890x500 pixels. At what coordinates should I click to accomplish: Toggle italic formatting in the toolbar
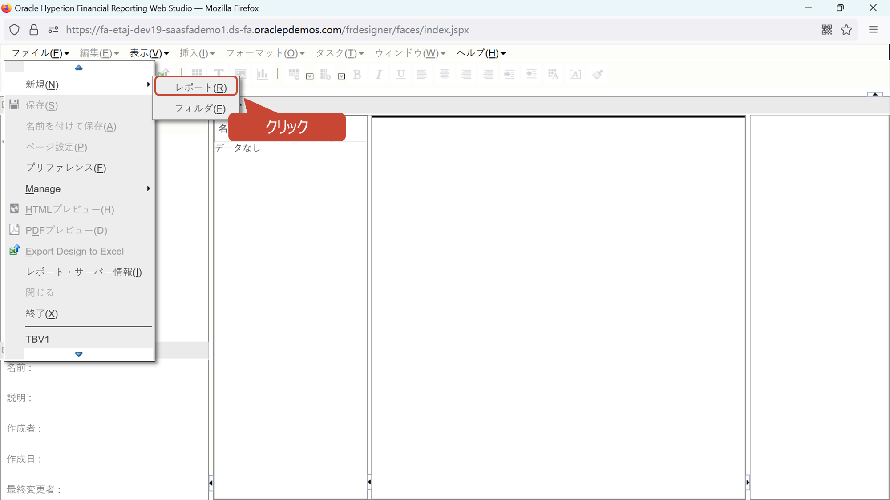pyautogui.click(x=379, y=74)
